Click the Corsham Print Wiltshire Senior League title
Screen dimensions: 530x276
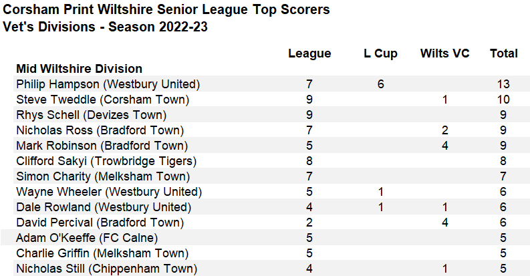tap(166, 9)
